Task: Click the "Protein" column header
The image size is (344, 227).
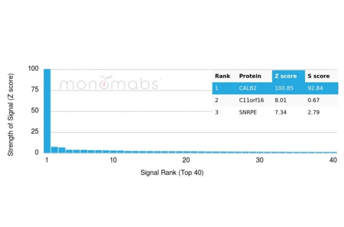Action: (250, 76)
